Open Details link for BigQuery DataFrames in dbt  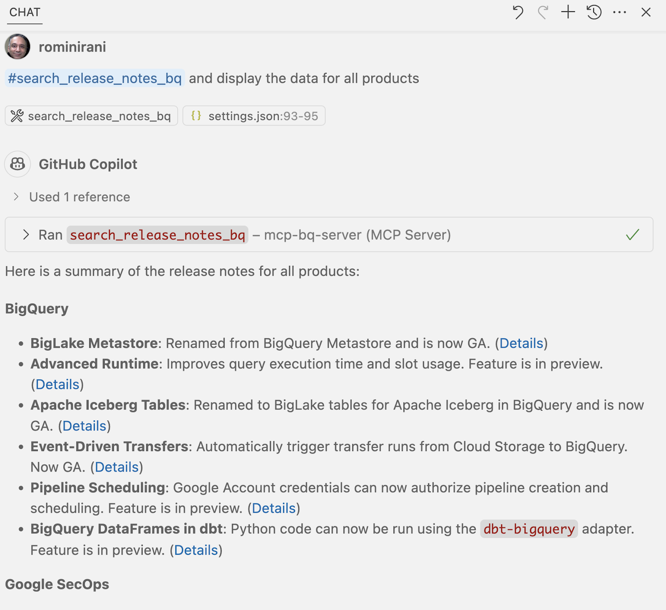(196, 551)
